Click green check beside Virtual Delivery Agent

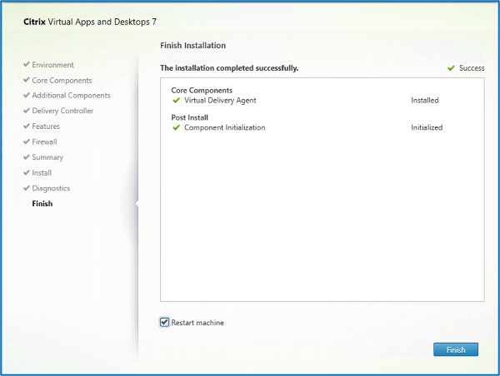[176, 101]
